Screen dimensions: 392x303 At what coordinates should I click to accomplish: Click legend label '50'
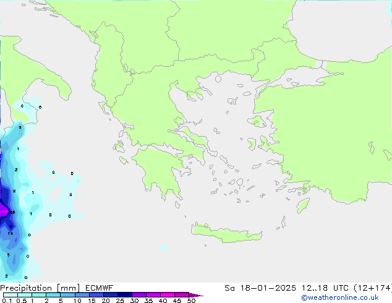(191, 301)
